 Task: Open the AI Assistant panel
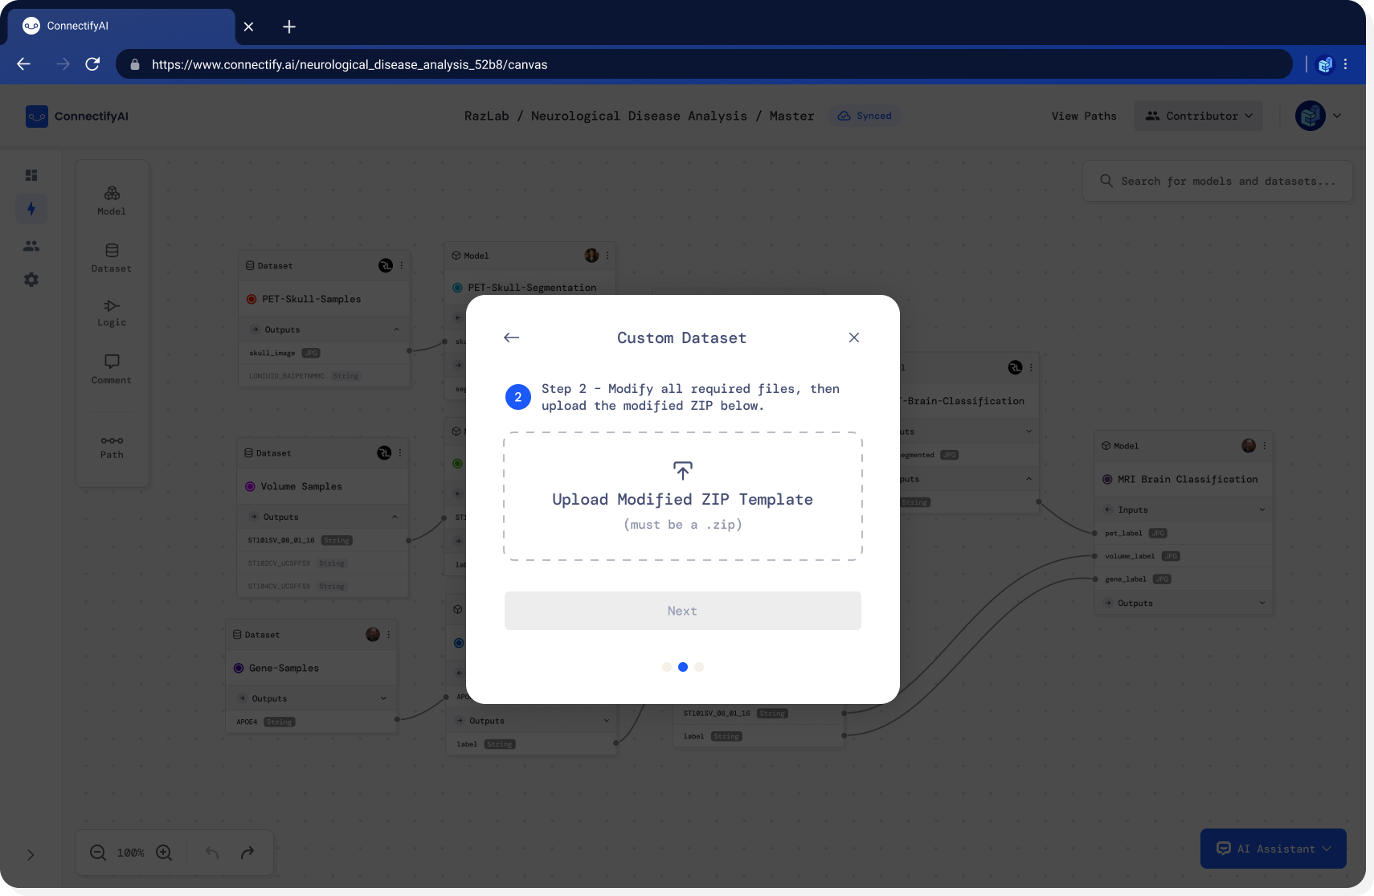click(1274, 849)
